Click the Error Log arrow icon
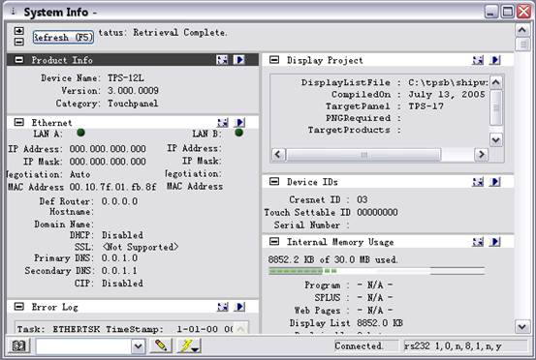Screen dimensions: 536x360 [x=239, y=307]
